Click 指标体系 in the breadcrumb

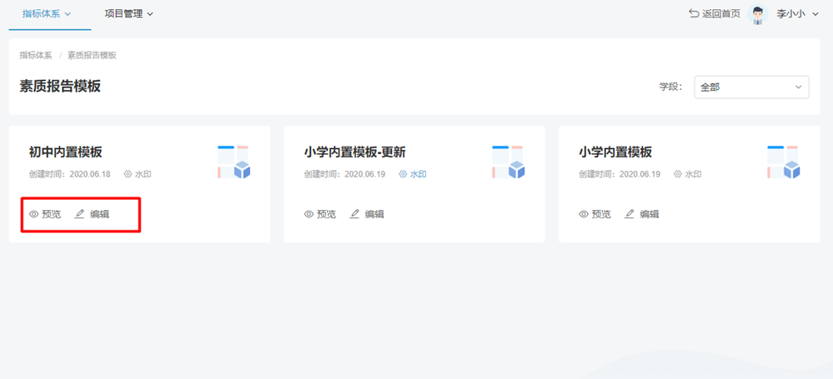pyautogui.click(x=36, y=55)
